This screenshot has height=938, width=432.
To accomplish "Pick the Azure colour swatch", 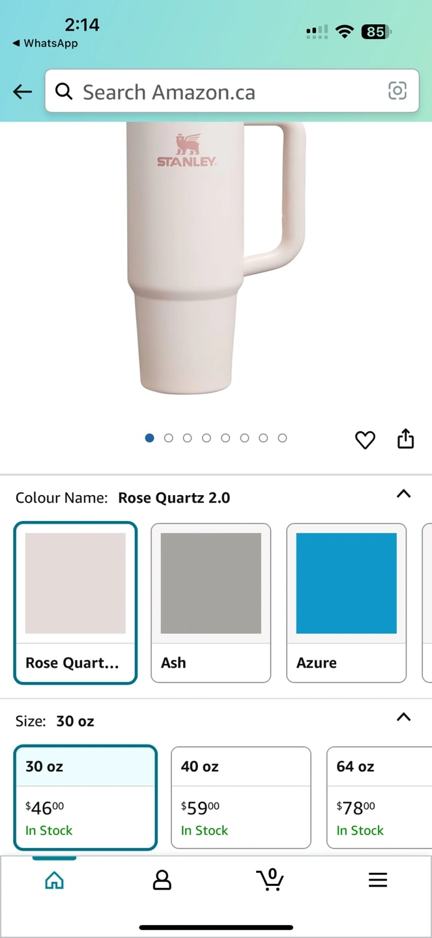I will [346, 603].
